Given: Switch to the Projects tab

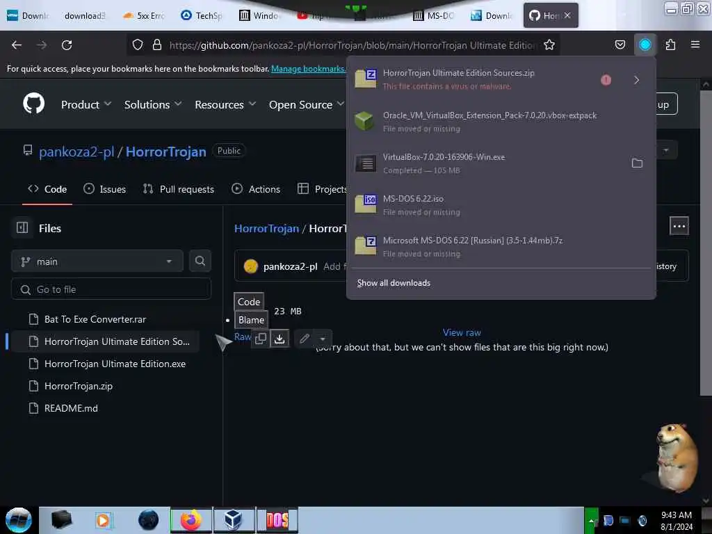Looking at the screenshot, I should pyautogui.click(x=323, y=189).
